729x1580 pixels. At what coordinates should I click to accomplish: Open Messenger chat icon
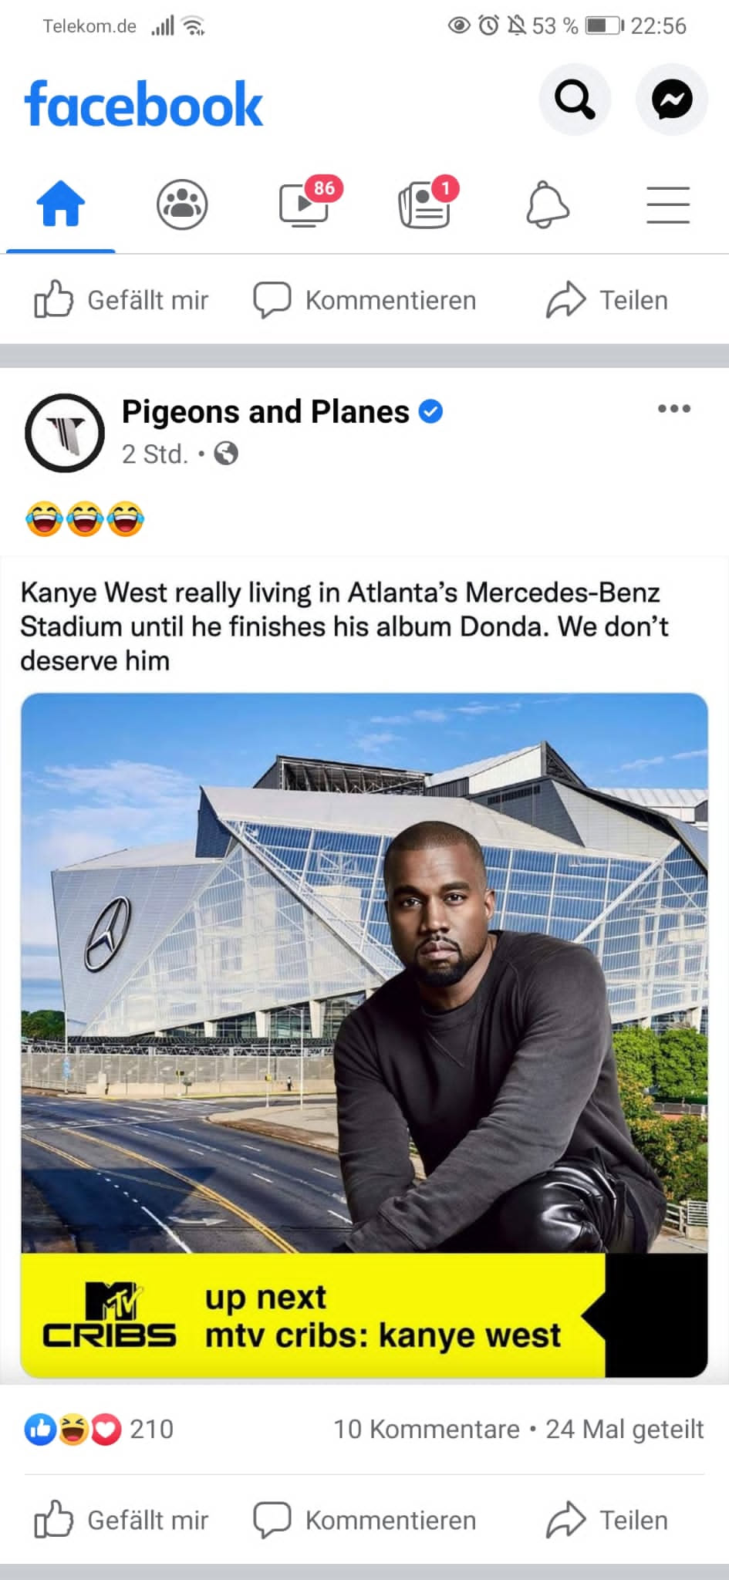coord(672,100)
